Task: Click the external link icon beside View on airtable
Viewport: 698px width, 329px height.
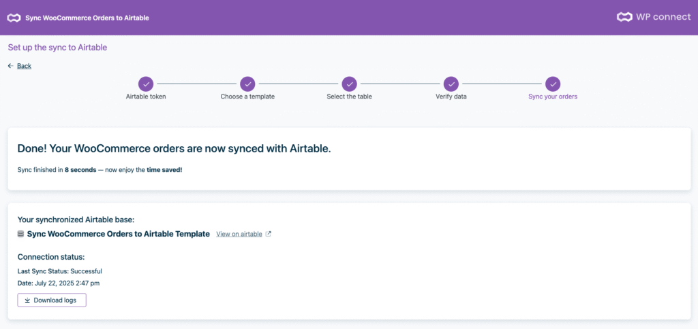Action: [x=268, y=234]
